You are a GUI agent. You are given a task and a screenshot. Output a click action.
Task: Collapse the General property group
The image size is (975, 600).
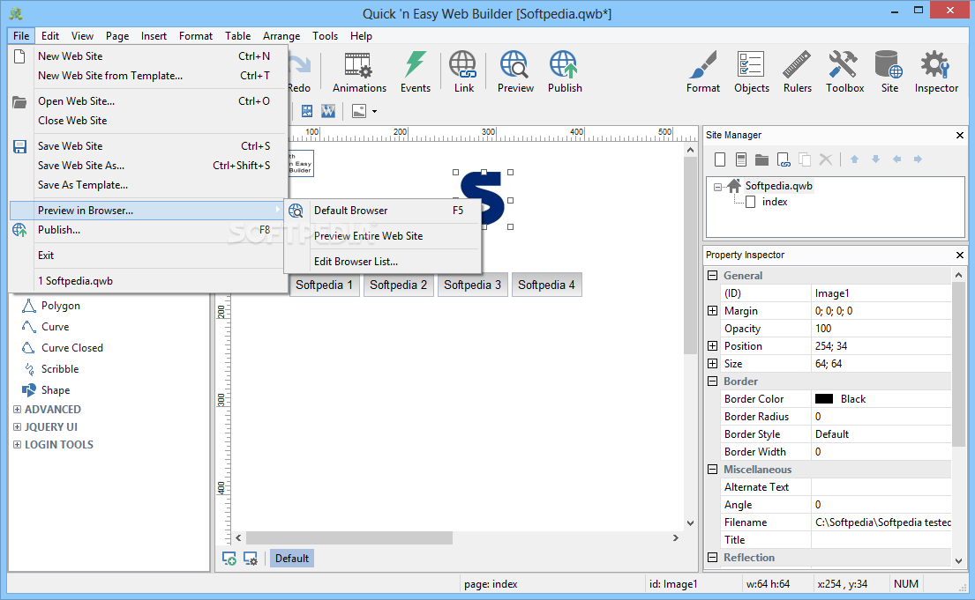[x=713, y=275]
